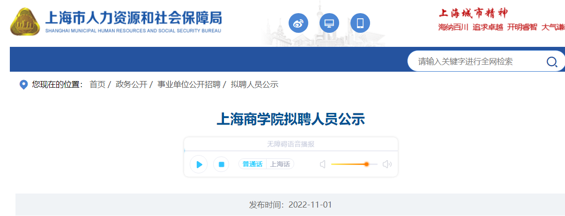Select 普通话 narration language
The width and height of the screenshot is (565, 216).
pyautogui.click(x=253, y=164)
